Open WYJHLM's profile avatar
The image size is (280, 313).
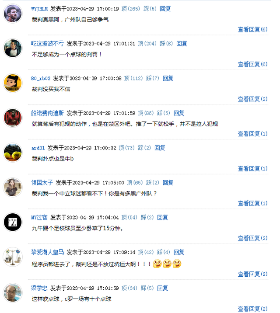click(x=13, y=14)
